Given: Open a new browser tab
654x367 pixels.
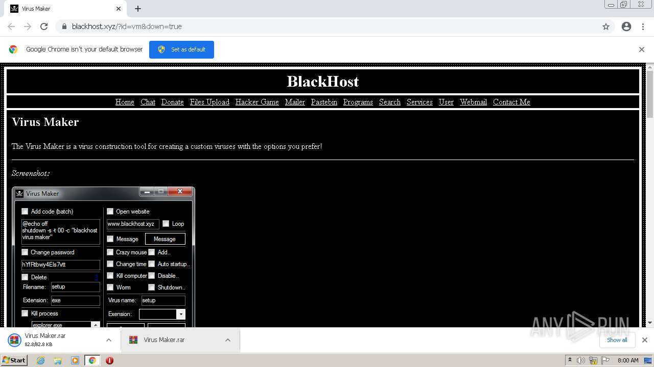Looking at the screenshot, I should click(x=138, y=9).
